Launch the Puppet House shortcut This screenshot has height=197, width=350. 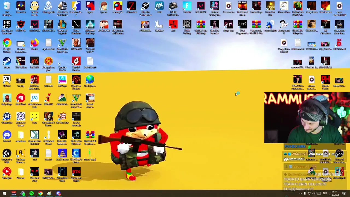coord(325,82)
